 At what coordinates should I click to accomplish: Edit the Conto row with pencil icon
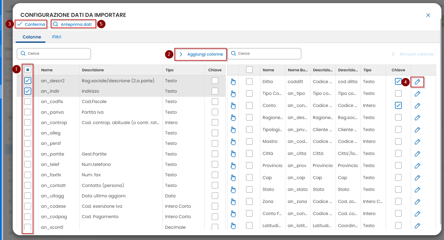click(x=417, y=106)
